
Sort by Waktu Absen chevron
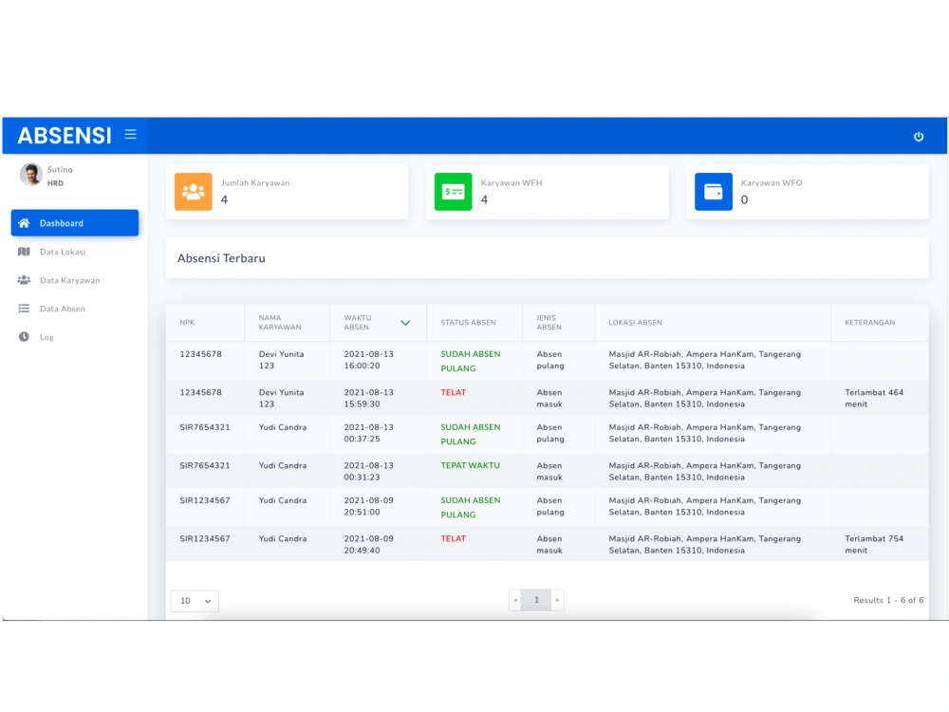pos(405,323)
